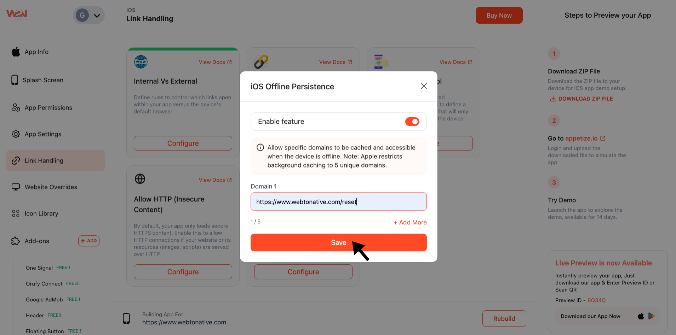676x335 pixels.
Task: Open the App Info menu item
Action: (x=36, y=52)
